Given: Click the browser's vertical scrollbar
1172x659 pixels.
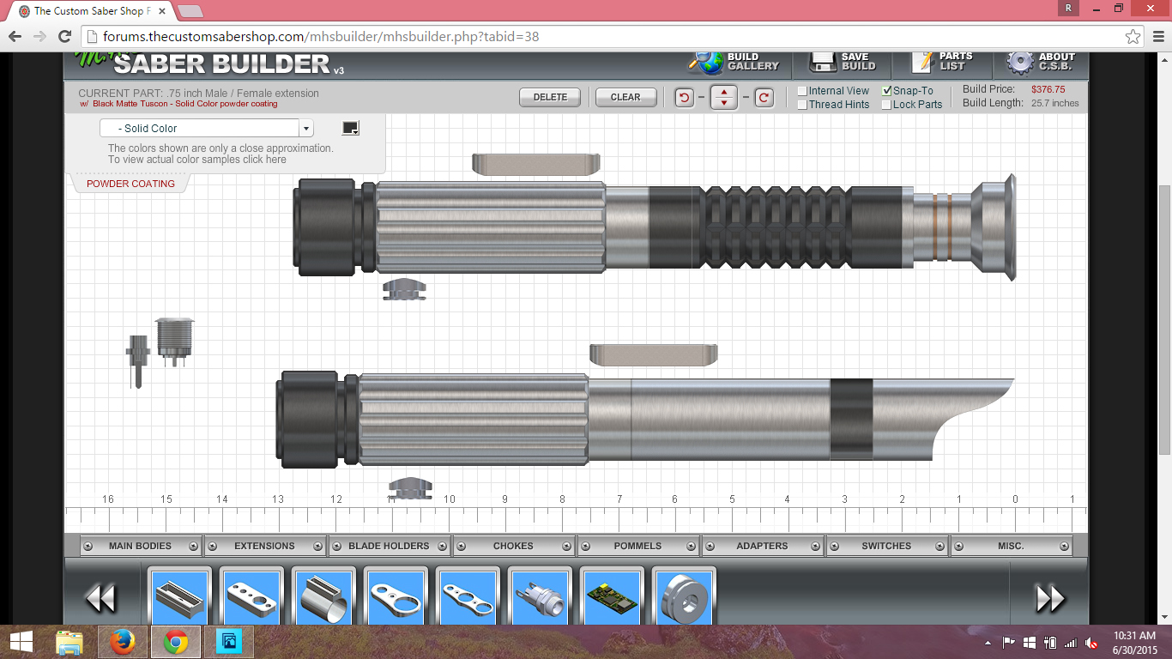Looking at the screenshot, I should tap(1164, 322).
